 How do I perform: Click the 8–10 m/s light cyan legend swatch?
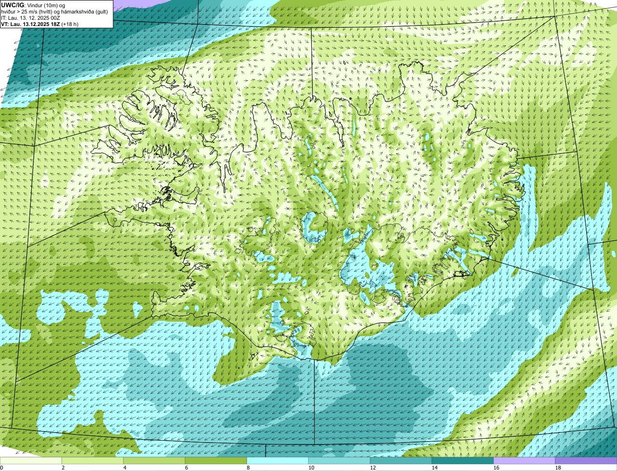coord(278,460)
